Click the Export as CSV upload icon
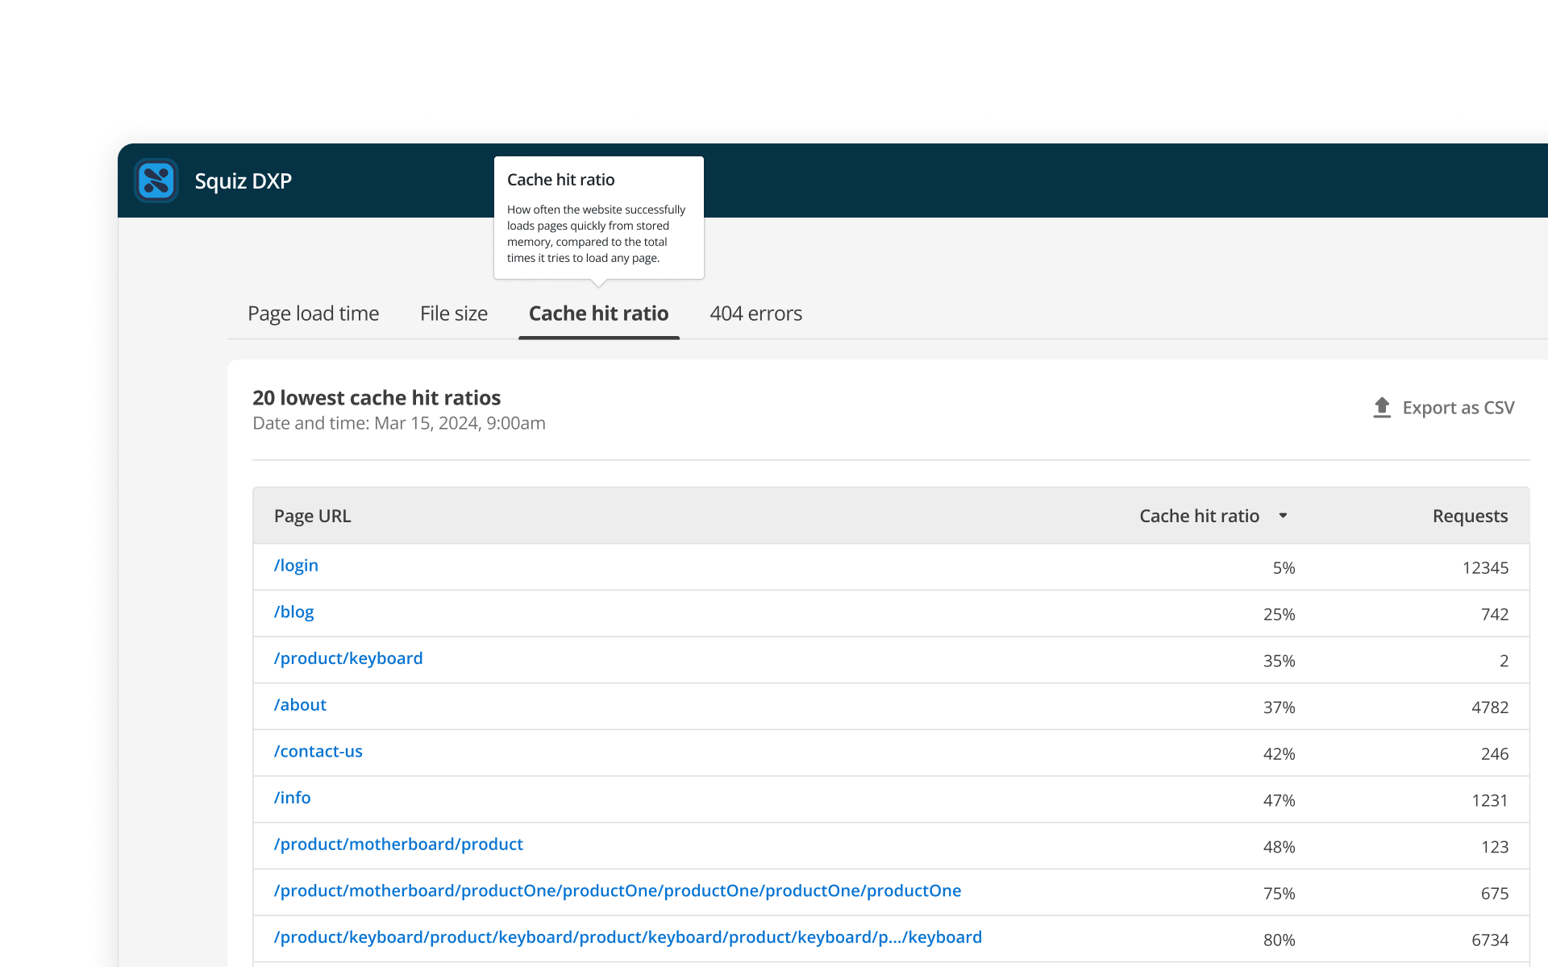 [x=1382, y=407]
